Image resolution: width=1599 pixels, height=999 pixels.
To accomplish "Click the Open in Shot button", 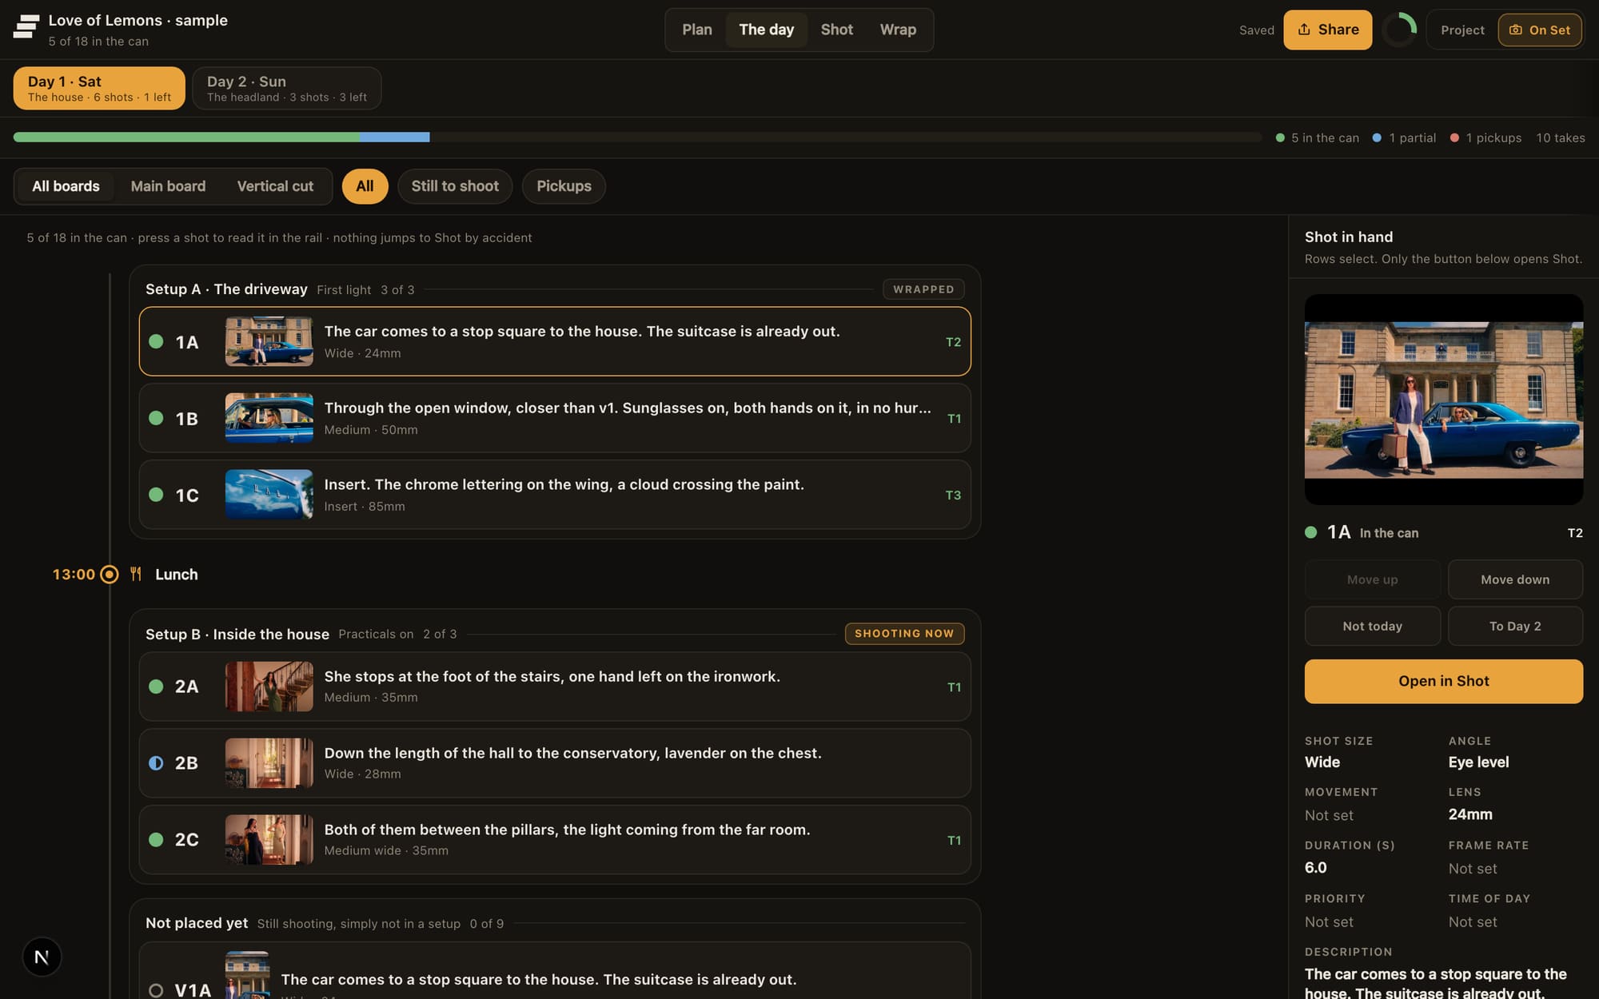I will pyautogui.click(x=1444, y=681).
